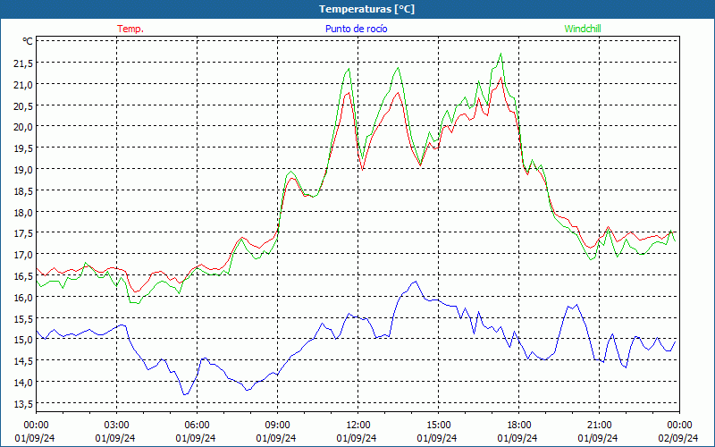This screenshot has height=447, width=715.
Task: Click the '15,5' y-axis value
Action: click(x=23, y=319)
